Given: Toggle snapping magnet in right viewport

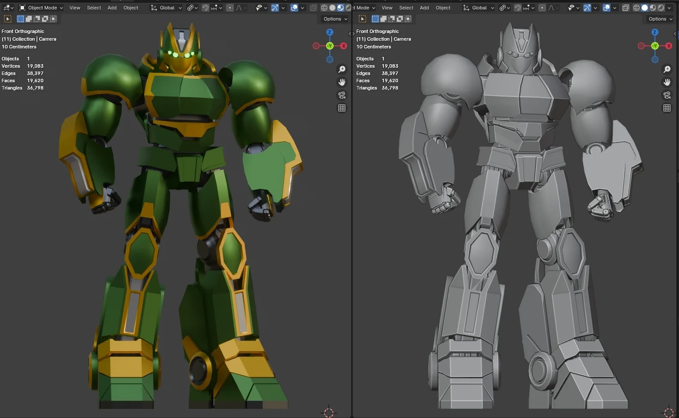Looking at the screenshot, I should (x=518, y=8).
